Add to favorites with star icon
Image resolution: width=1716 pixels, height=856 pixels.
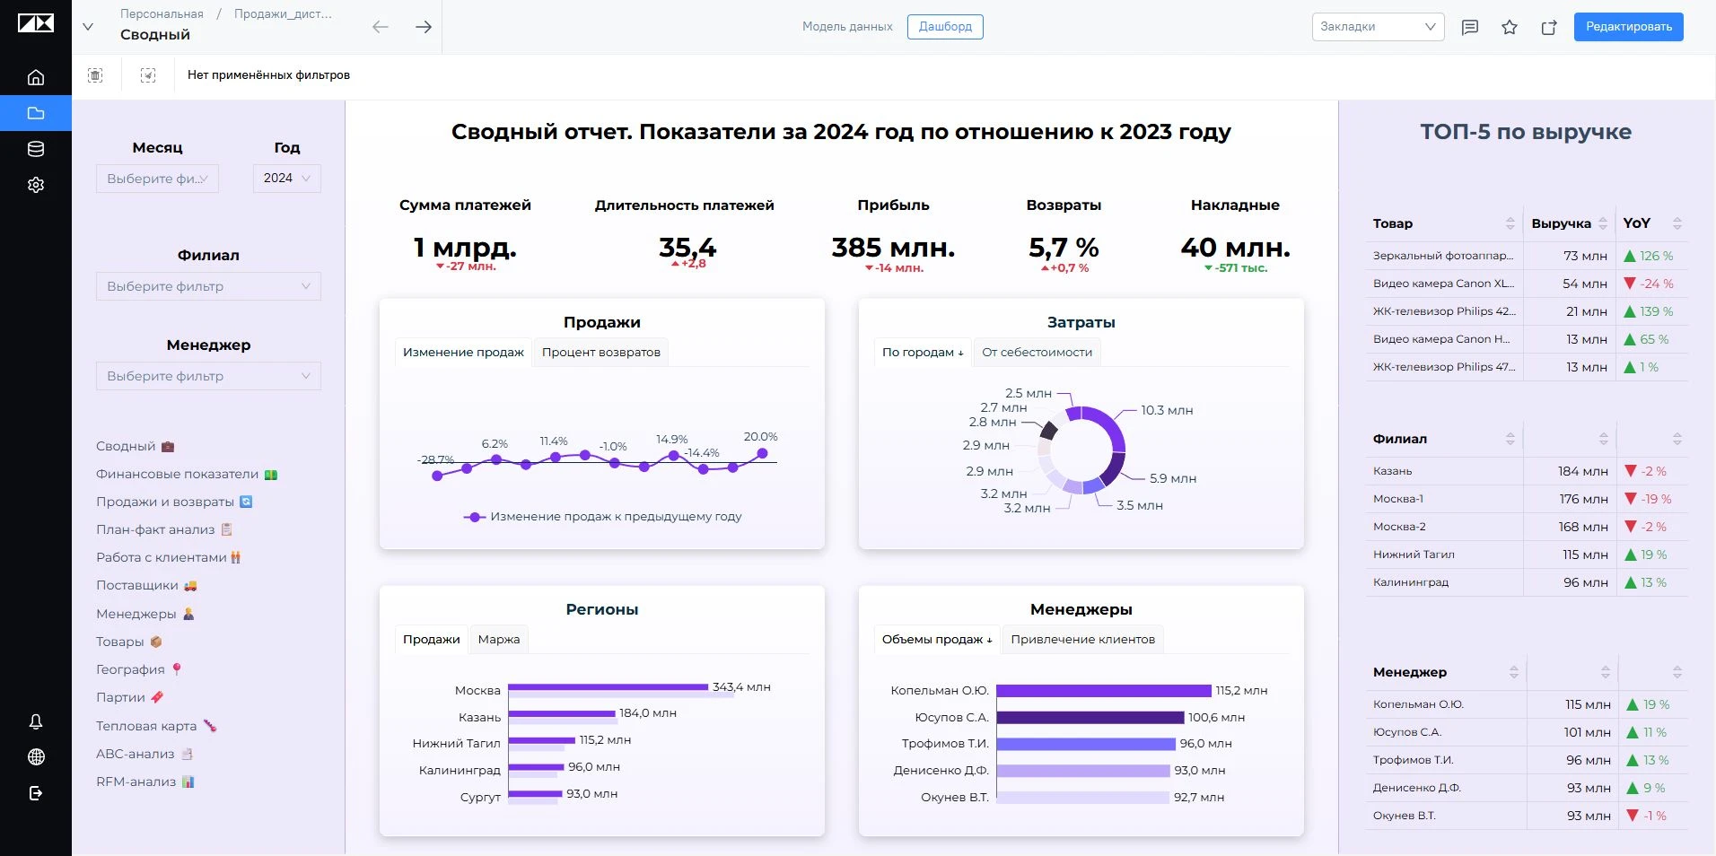[1510, 27]
